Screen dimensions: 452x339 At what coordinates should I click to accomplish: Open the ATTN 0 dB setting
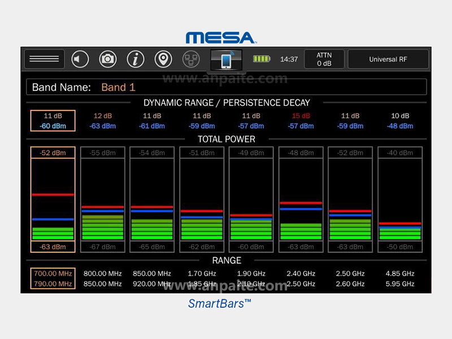[324, 59]
